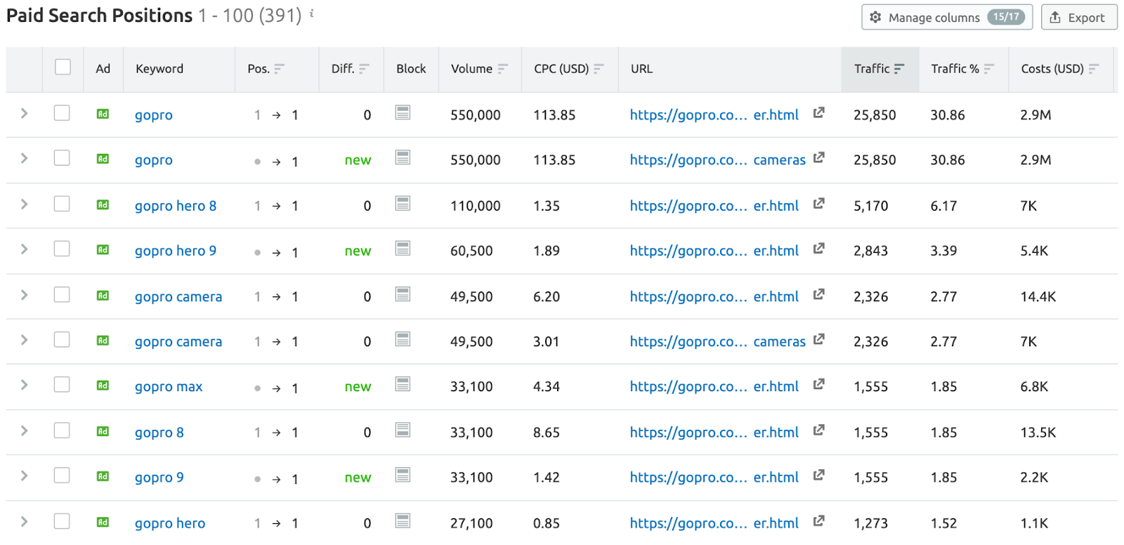The height and width of the screenshot is (545, 1124).
Task: View the green Ad icon for gopro 8
Action: pos(103,431)
